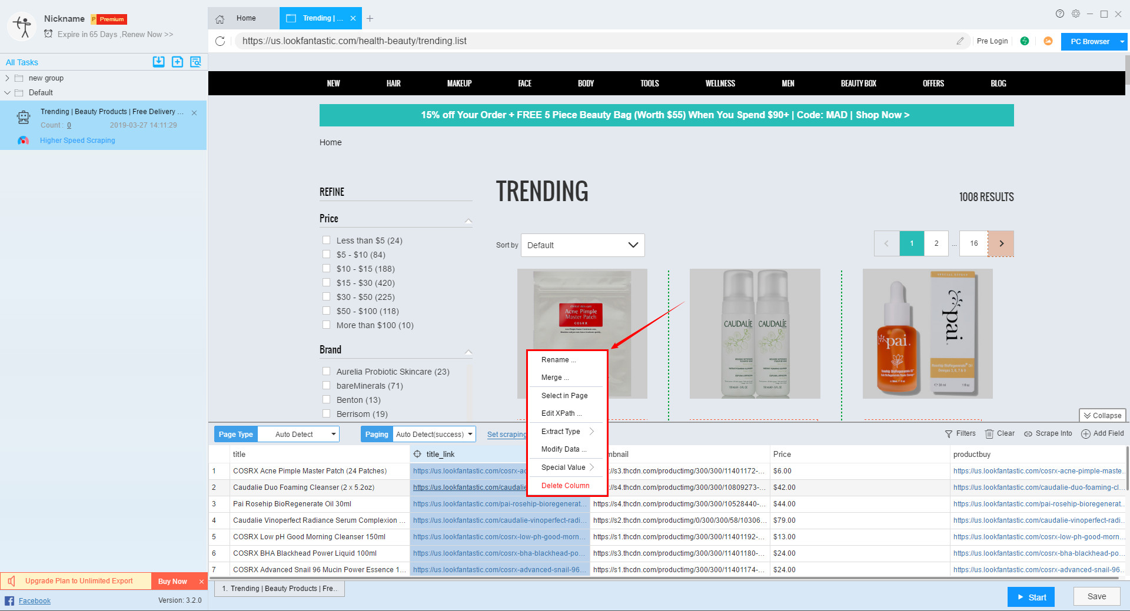Collapse the Default folder
This screenshot has width=1130, height=611.
point(7,92)
